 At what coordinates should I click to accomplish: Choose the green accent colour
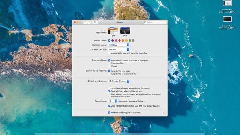pyautogui.click(x=130, y=40)
